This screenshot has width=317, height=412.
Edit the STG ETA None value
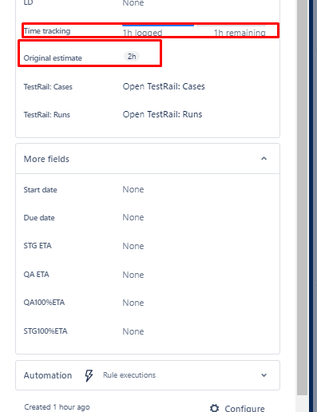click(x=133, y=246)
